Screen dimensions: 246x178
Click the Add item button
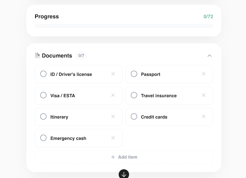[124, 157]
